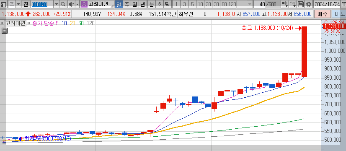The image size is (346, 151).
Task: Click the 최고 1,138,000 (10/24) high label
Action: point(267,28)
